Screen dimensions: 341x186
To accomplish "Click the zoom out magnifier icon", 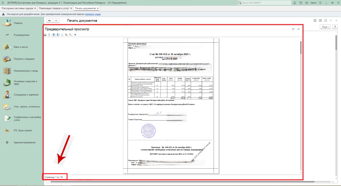I will pyautogui.click(x=70, y=35).
